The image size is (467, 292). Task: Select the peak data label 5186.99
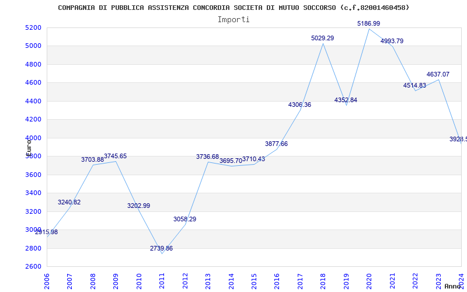(x=369, y=23)
